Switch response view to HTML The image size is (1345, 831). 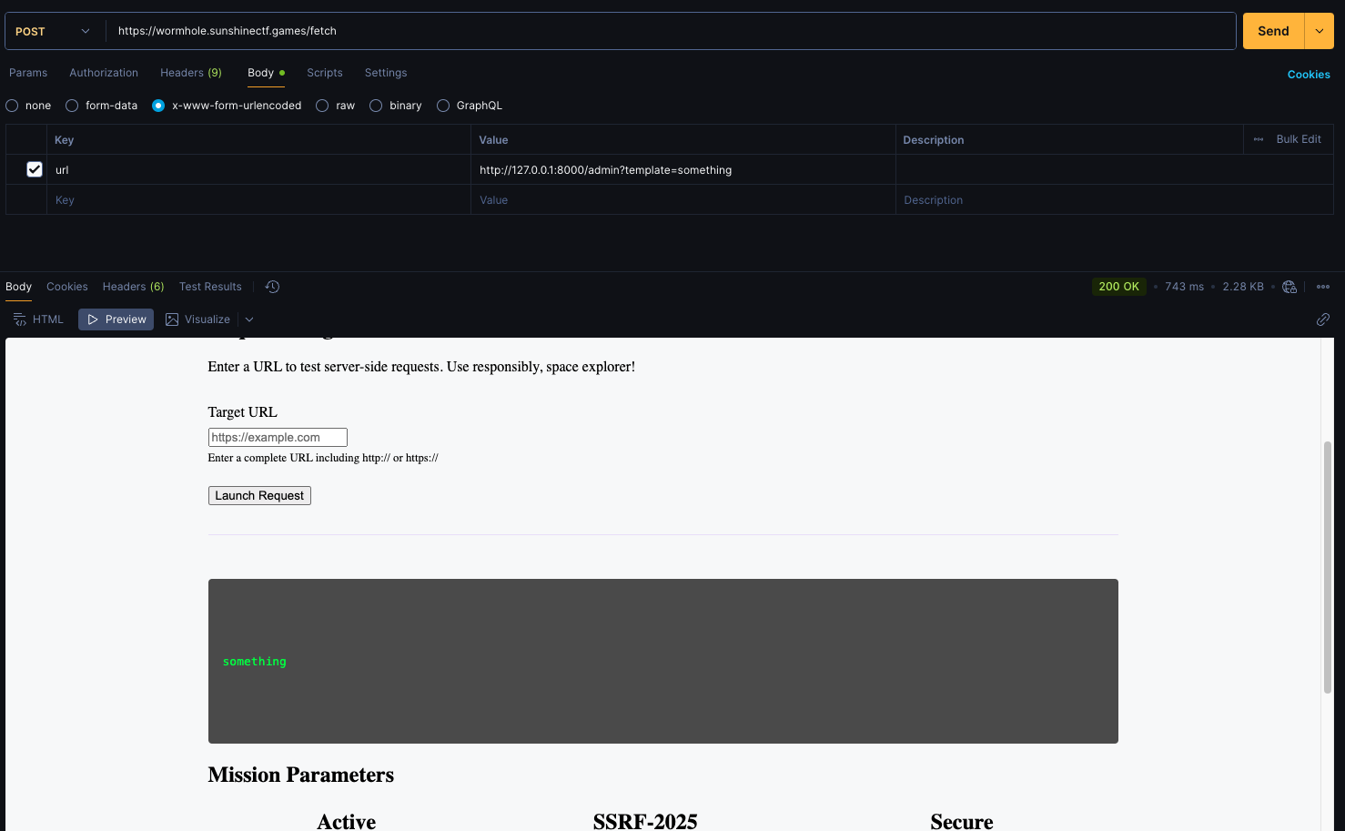pos(39,319)
